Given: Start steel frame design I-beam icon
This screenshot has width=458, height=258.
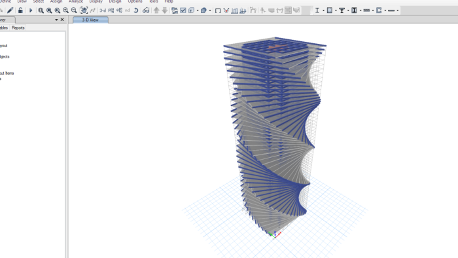Looking at the screenshot, I should pos(317,10).
